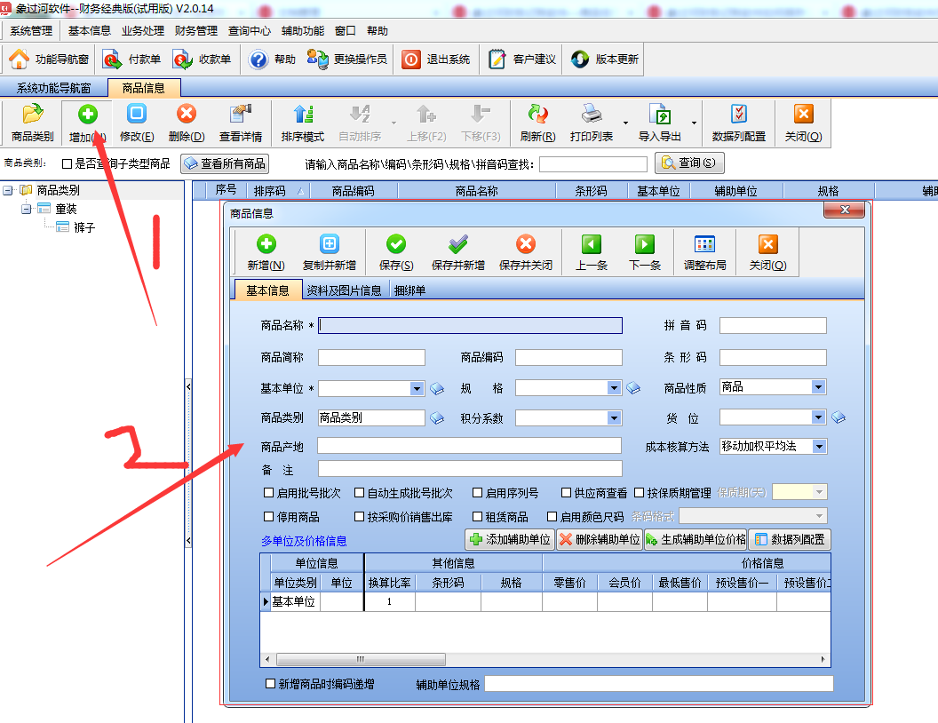Click the 调整布局 icon
This screenshot has width=938, height=723.
[x=704, y=244]
